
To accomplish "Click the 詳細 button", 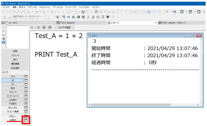I will tap(15, 51).
